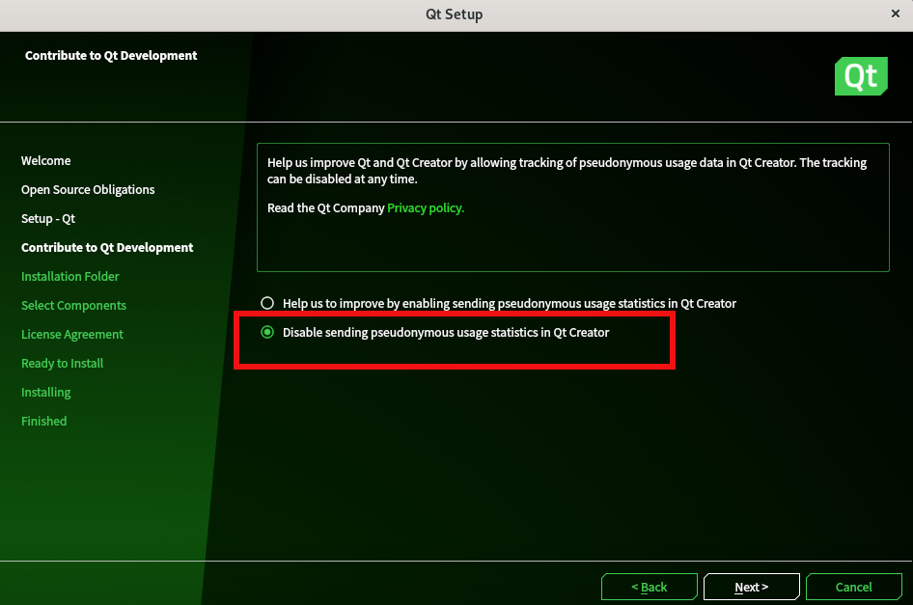Click the Finished step
Image resolution: width=913 pixels, height=605 pixels.
point(43,421)
